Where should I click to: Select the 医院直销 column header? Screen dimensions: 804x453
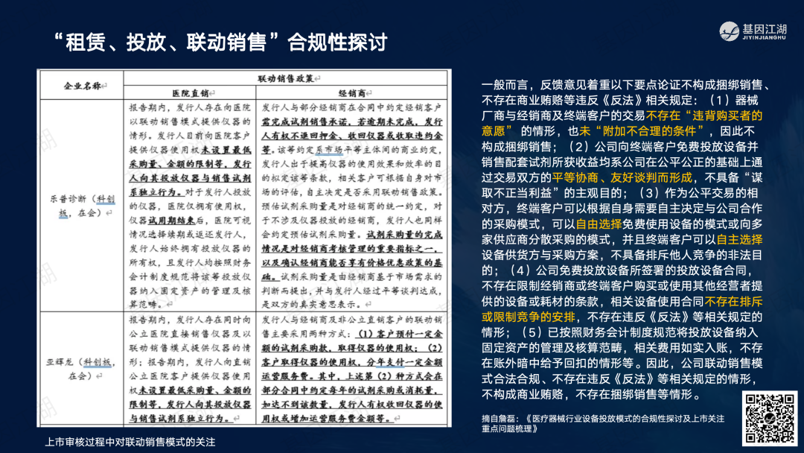189,94
